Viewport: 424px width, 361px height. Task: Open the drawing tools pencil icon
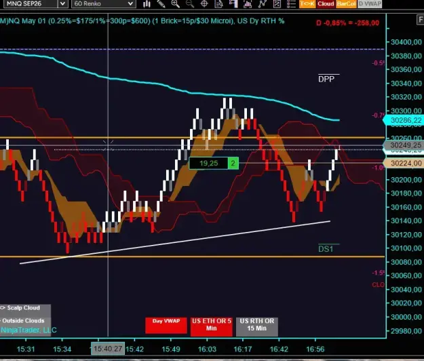pyautogui.click(x=161, y=4)
